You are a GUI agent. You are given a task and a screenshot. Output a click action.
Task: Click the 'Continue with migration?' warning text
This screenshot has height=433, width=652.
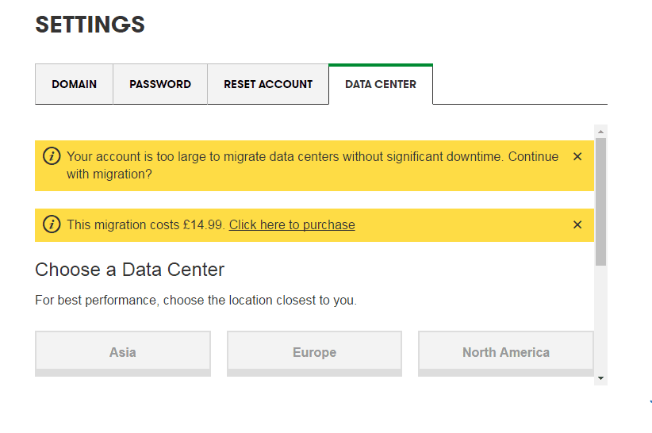(313, 165)
